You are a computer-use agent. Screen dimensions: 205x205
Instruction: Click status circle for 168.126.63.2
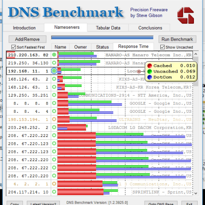point(54,79)
